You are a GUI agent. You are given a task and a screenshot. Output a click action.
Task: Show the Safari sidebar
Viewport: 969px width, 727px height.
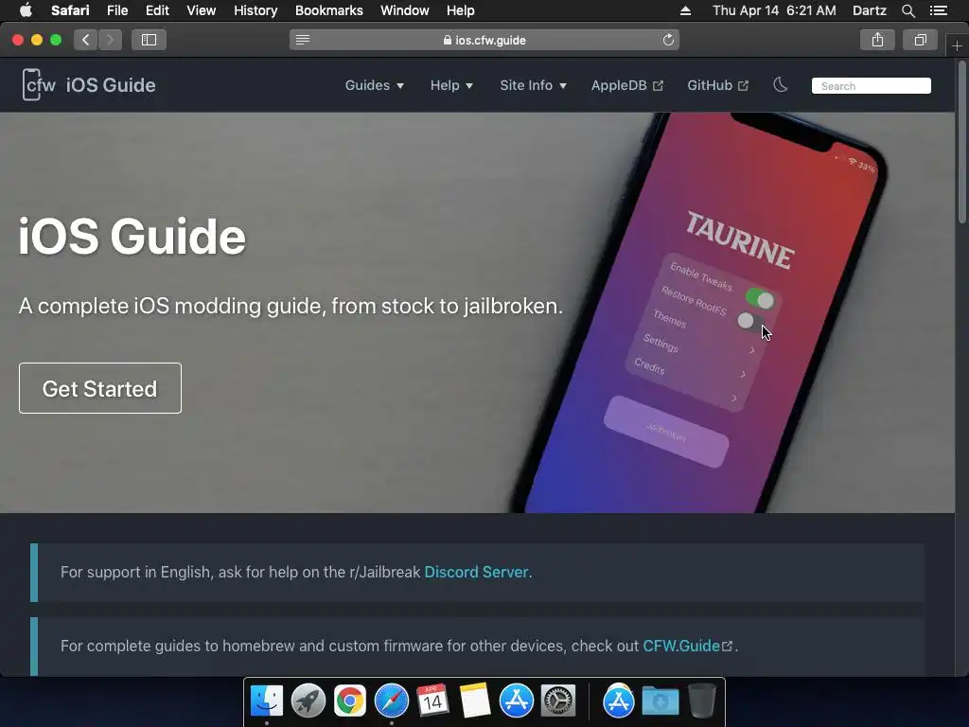pos(149,40)
